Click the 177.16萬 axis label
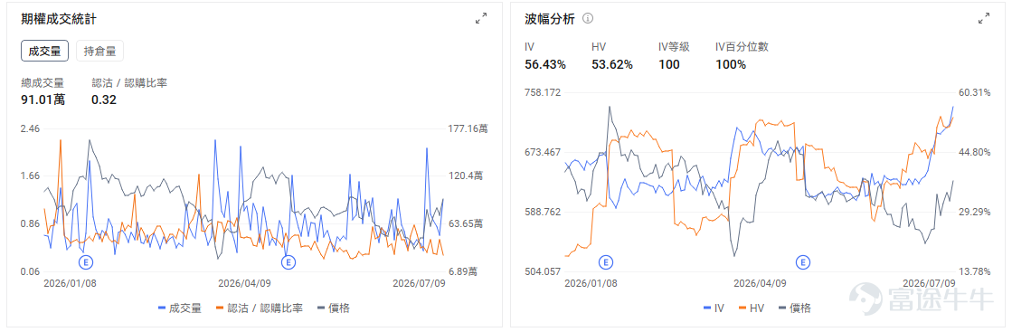The width and height of the screenshot is (1012, 332). [x=468, y=128]
